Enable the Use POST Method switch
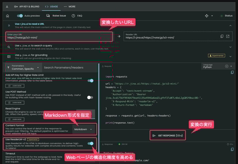Screen dimensions: 238x164 90,97
